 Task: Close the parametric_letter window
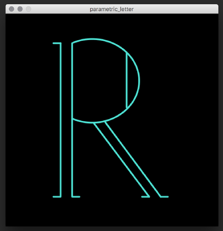tap(12, 9)
